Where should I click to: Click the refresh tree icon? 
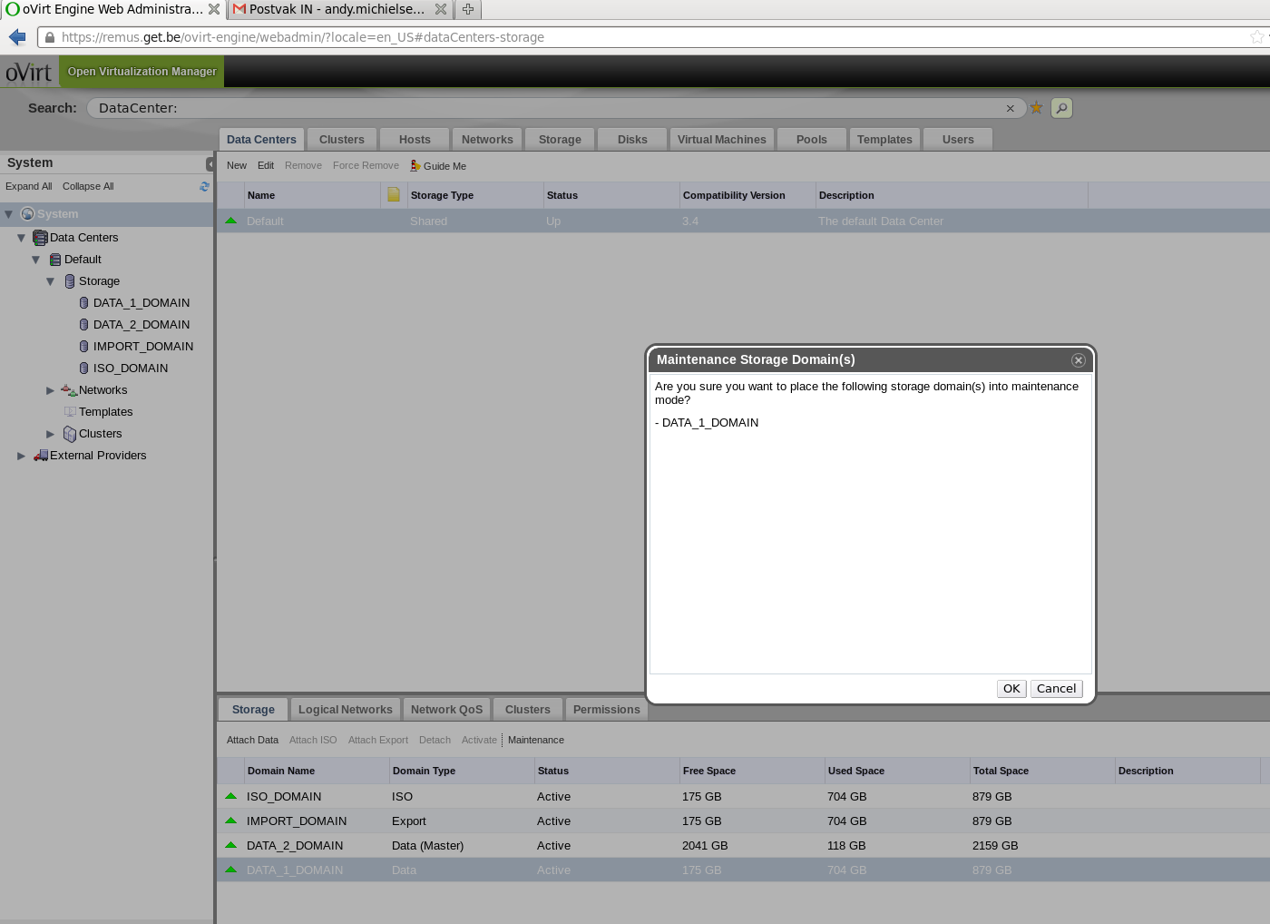click(204, 187)
